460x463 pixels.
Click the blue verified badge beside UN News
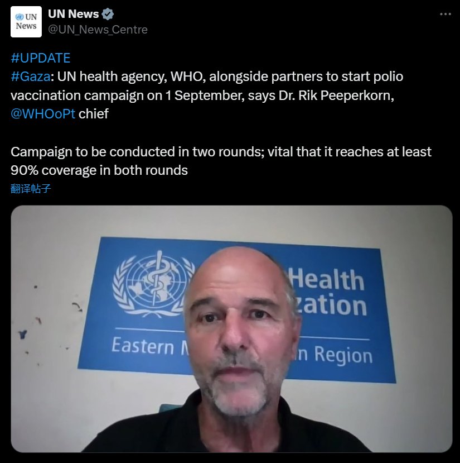[x=108, y=14]
